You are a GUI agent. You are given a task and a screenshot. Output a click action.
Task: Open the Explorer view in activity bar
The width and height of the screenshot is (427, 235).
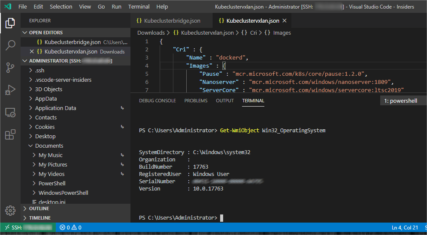10,23
